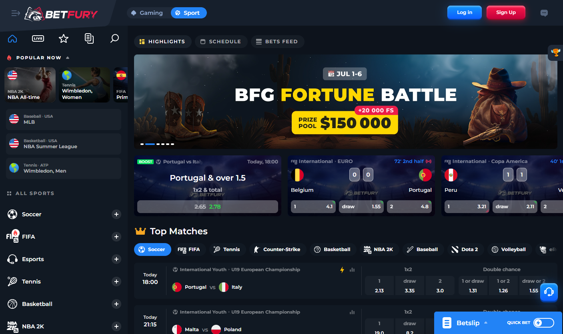The width and height of the screenshot is (563, 334).
Task: Open the chat bubble icon in header
Action: pyautogui.click(x=544, y=13)
